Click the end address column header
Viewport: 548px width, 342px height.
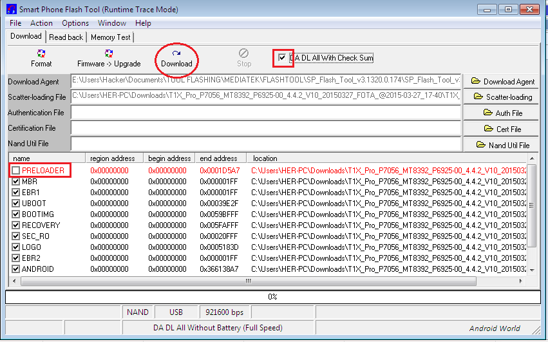click(x=220, y=158)
